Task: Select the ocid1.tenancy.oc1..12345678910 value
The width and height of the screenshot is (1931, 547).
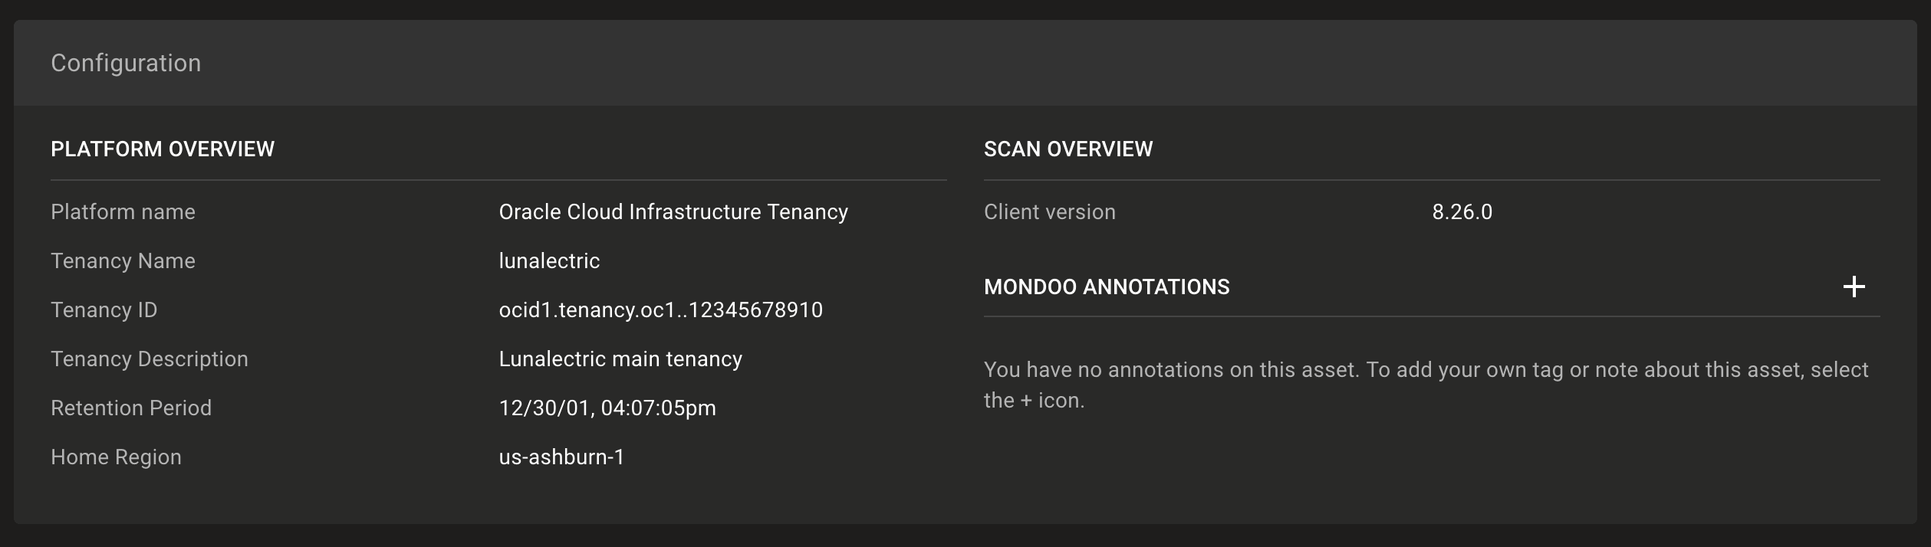Action: (660, 310)
